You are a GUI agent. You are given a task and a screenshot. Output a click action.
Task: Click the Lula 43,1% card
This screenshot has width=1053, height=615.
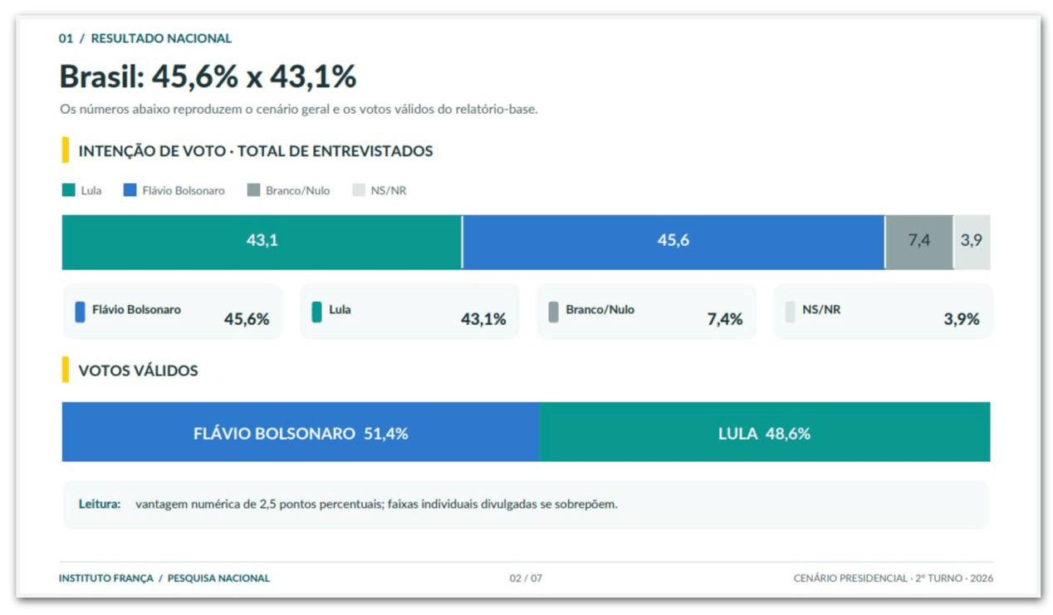409,312
